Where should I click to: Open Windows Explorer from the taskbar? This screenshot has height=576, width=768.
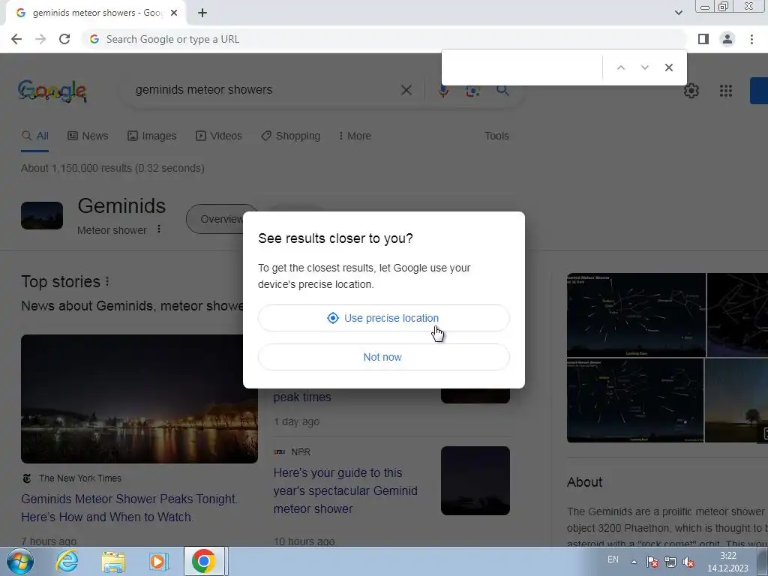114,561
